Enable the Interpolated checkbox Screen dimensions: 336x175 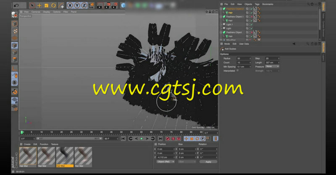click(x=237, y=71)
